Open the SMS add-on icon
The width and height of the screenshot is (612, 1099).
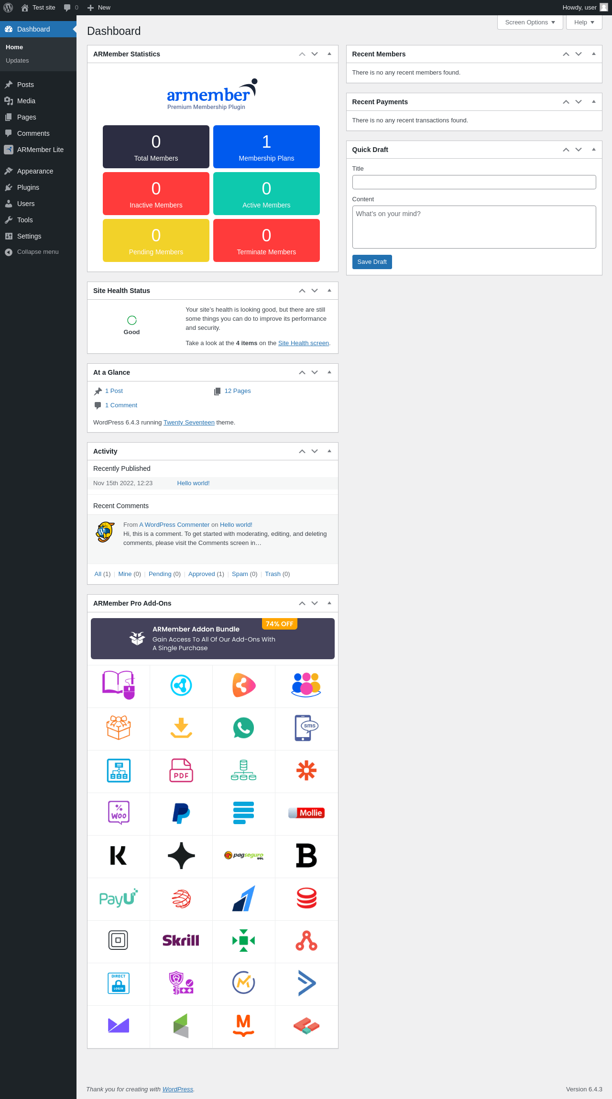click(306, 728)
